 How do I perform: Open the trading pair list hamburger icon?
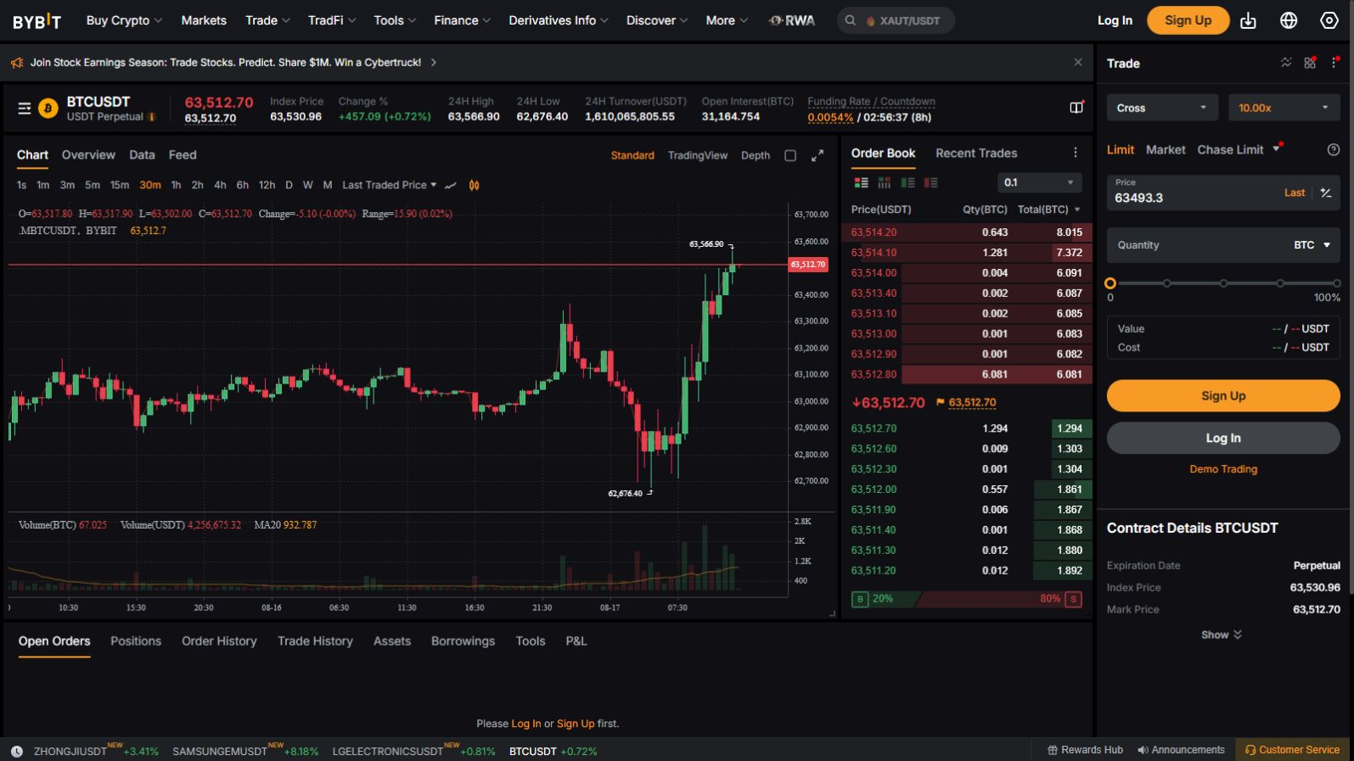25,109
